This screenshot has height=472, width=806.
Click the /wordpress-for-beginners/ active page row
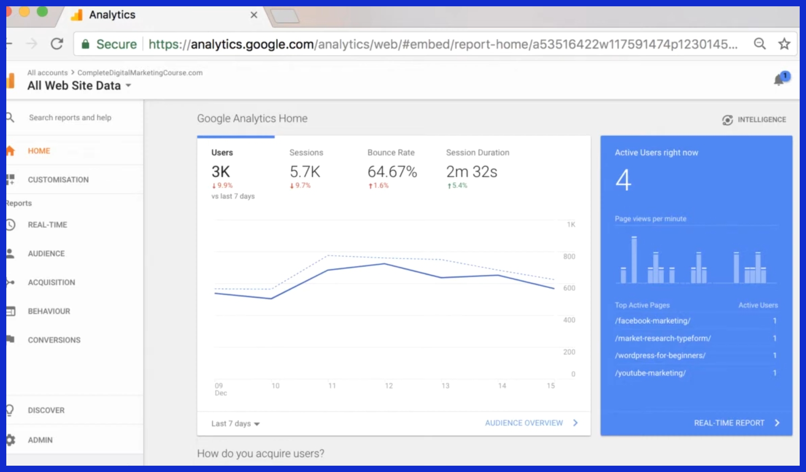tap(696, 355)
